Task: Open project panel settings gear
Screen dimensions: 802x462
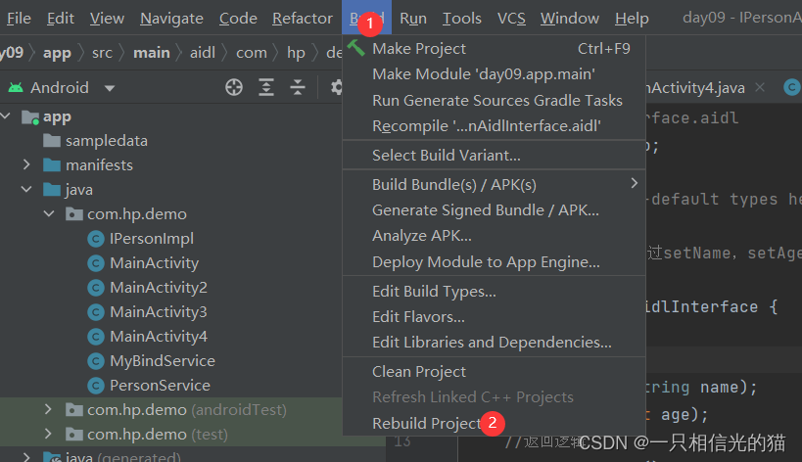Action: [336, 88]
